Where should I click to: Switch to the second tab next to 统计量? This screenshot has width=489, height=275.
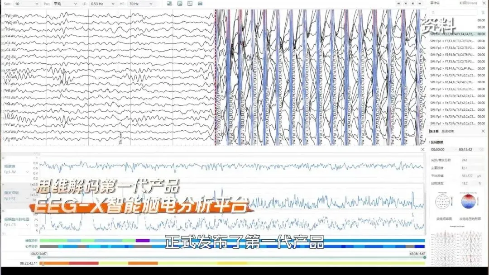click(x=448, y=131)
